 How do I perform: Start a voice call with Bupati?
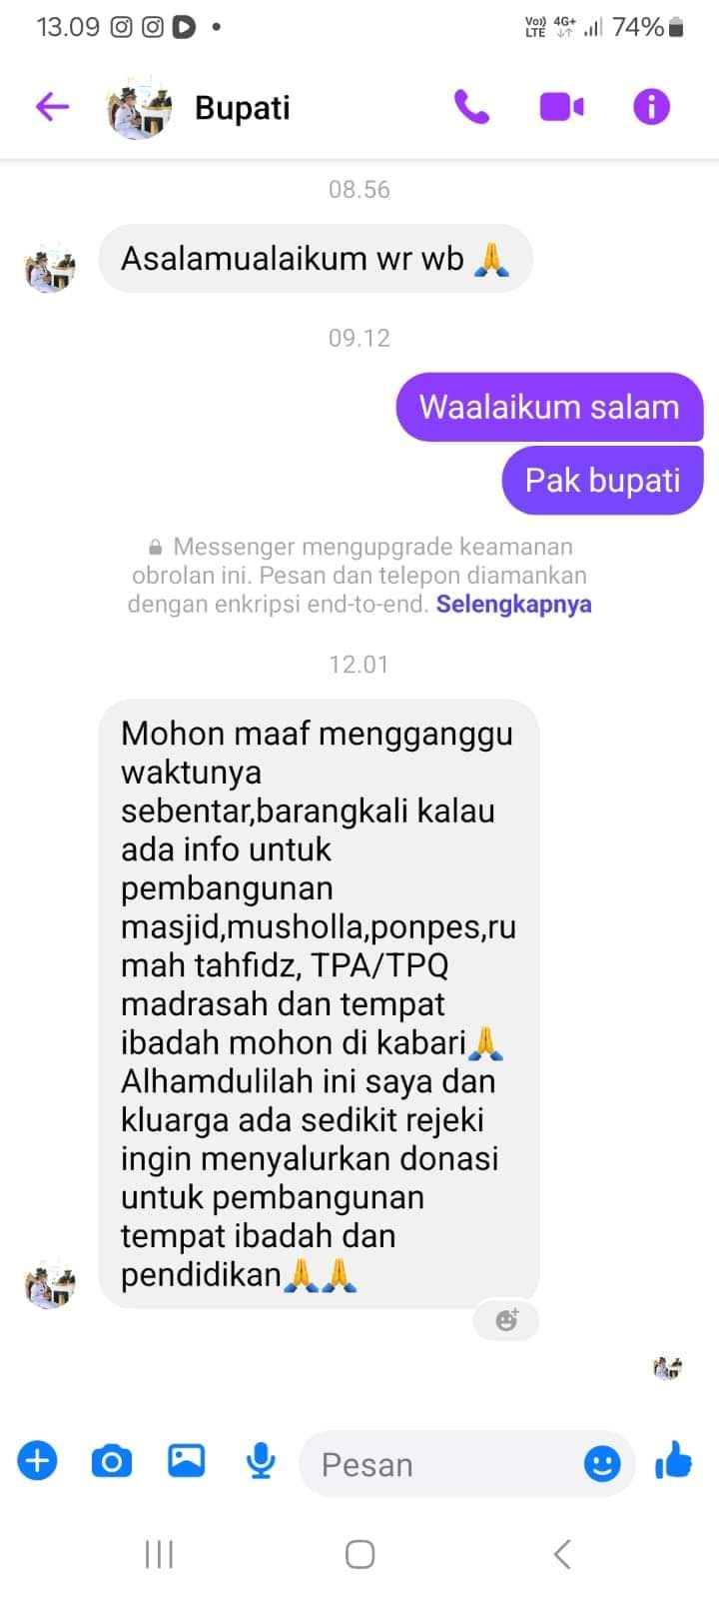tap(471, 106)
